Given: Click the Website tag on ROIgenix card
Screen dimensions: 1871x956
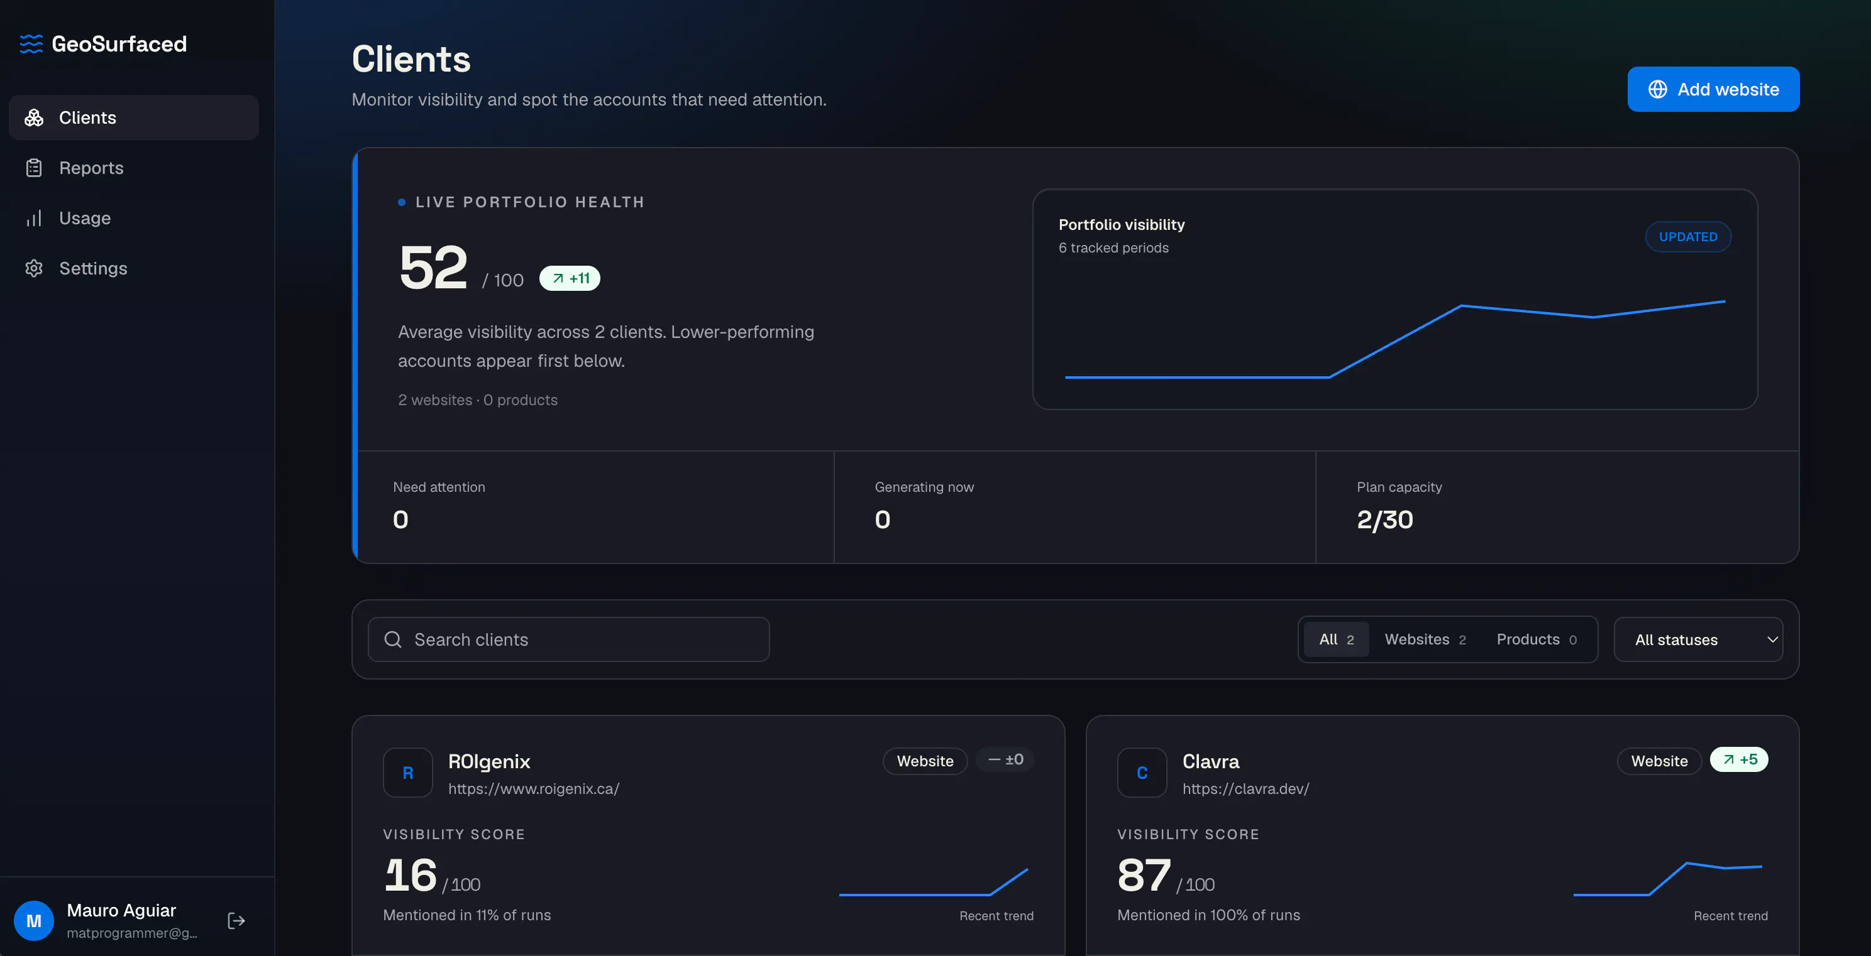Looking at the screenshot, I should (x=925, y=761).
